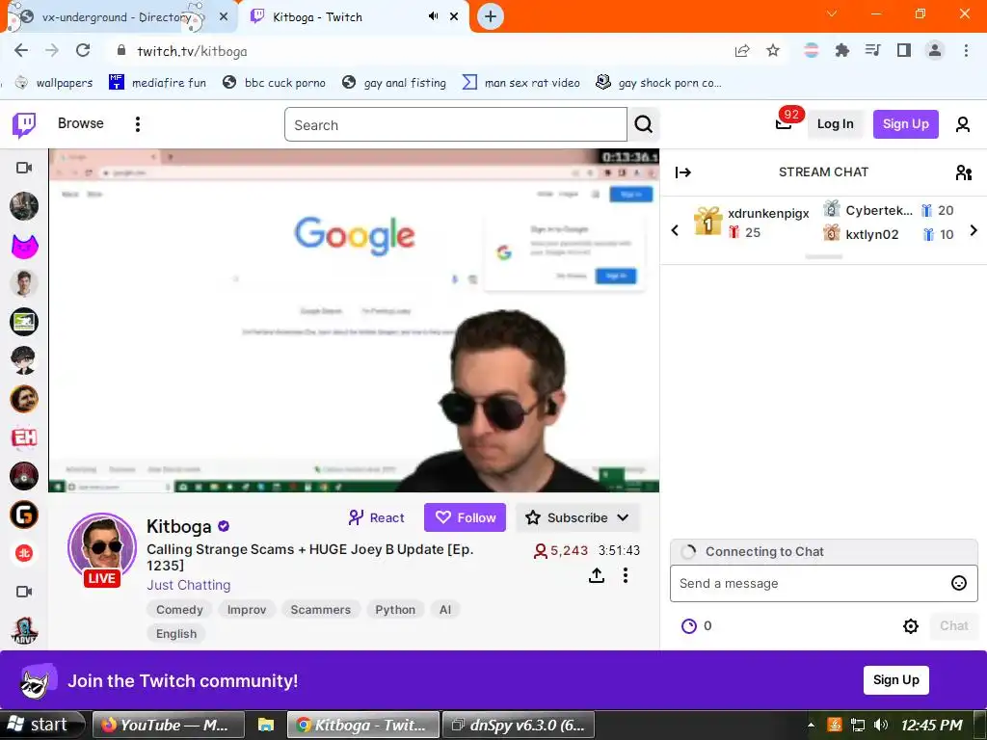
Task: Open the mediafire fun bookmark
Action: click(157, 83)
